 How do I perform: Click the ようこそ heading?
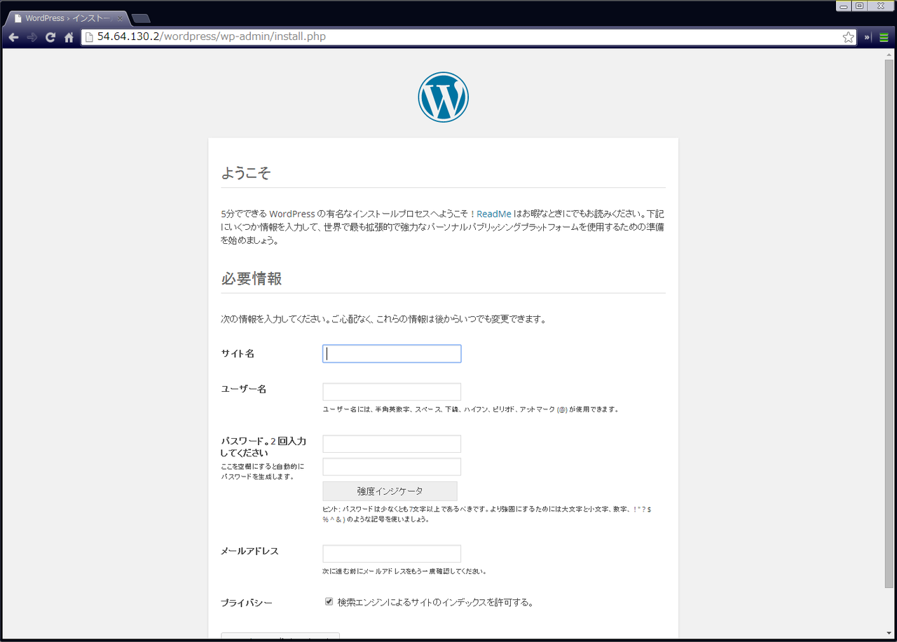tap(246, 173)
